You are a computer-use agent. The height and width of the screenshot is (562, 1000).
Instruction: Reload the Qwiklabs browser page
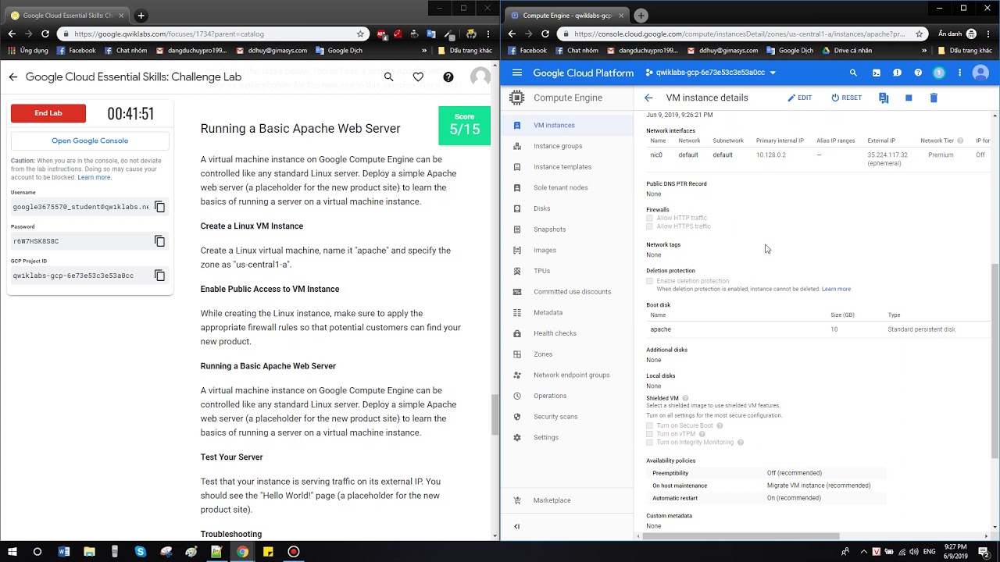pyautogui.click(x=45, y=34)
